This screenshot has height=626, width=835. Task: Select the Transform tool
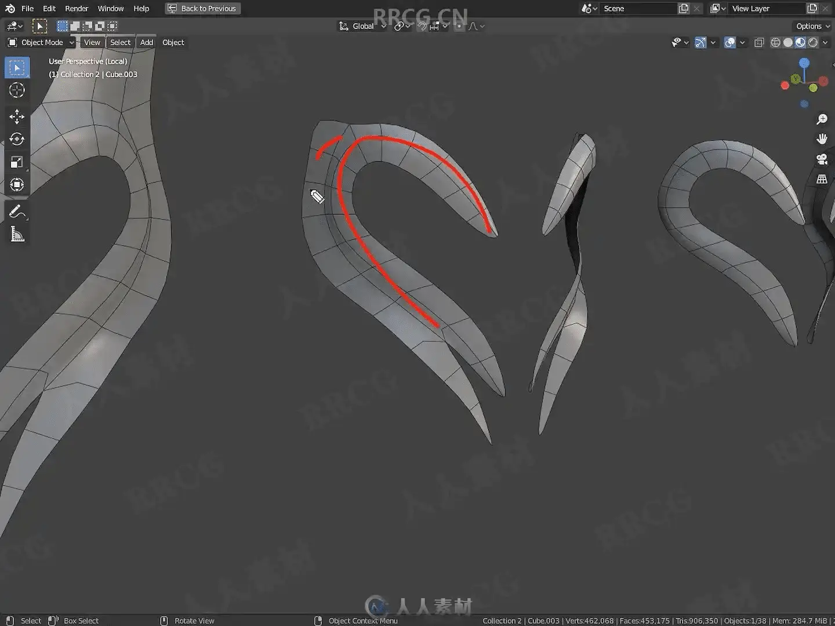pos(17,185)
